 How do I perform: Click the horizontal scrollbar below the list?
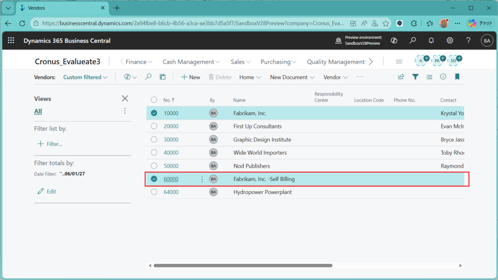(243, 265)
